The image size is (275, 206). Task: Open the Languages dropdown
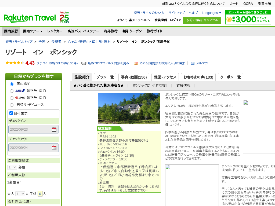211,13
